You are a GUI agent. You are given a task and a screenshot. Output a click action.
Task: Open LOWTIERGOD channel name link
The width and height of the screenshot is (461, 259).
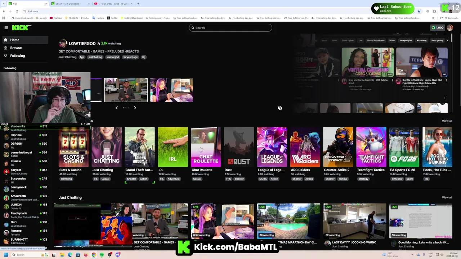82,44
